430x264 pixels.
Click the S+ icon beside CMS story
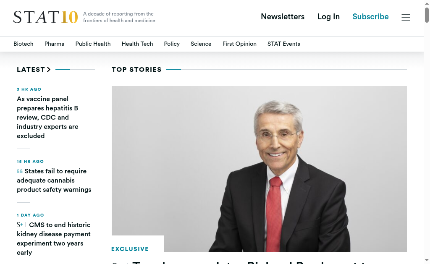(x=19, y=225)
